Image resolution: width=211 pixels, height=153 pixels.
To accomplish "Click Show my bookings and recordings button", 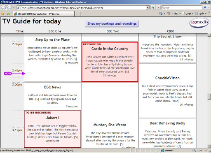I will coord(112,23).
